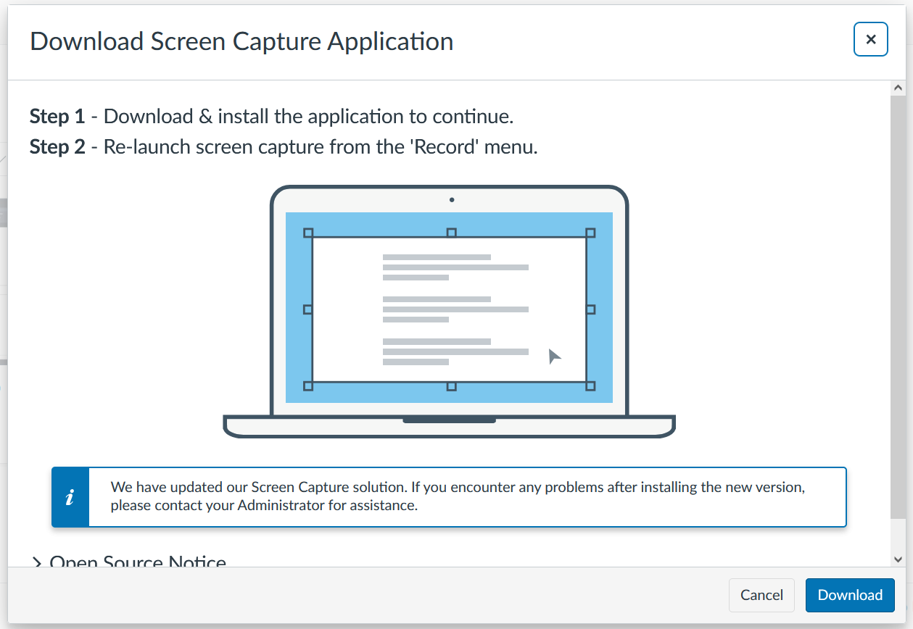Click the top-center selection handle on the illustration
Image resolution: width=913 pixels, height=629 pixels.
451,231
